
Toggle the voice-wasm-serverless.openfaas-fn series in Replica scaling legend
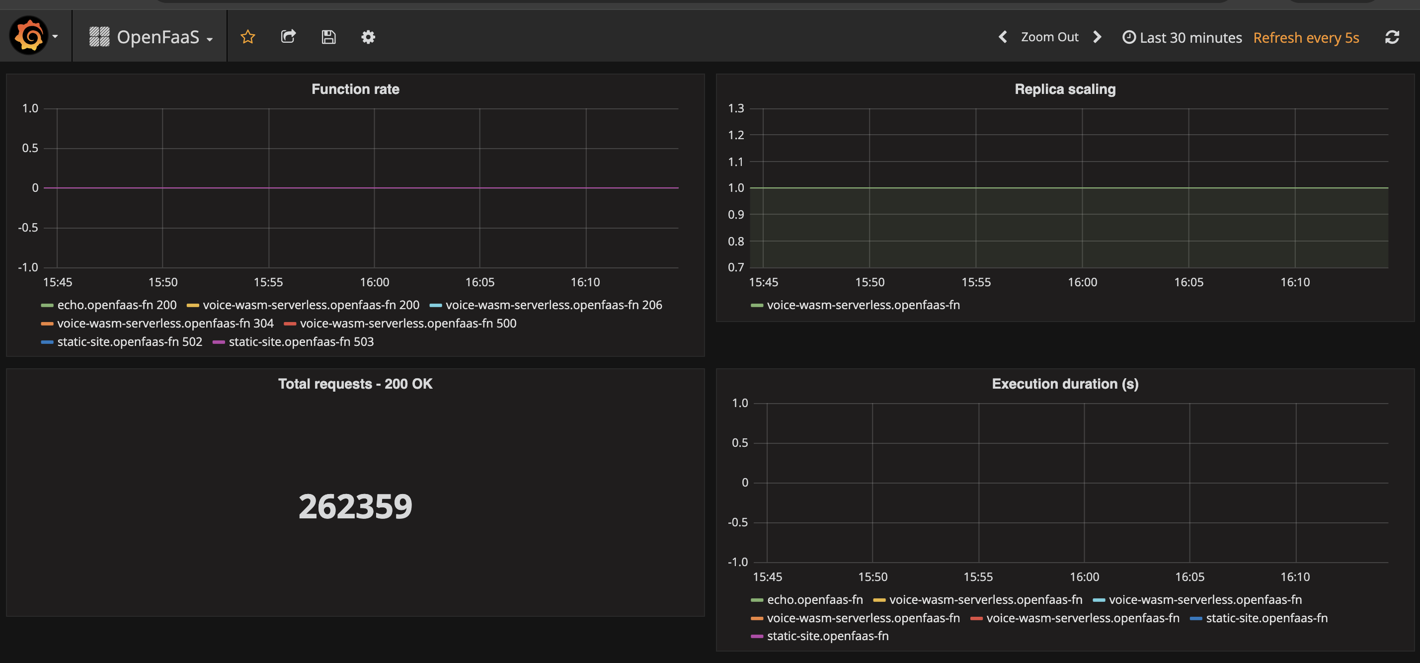click(x=863, y=305)
